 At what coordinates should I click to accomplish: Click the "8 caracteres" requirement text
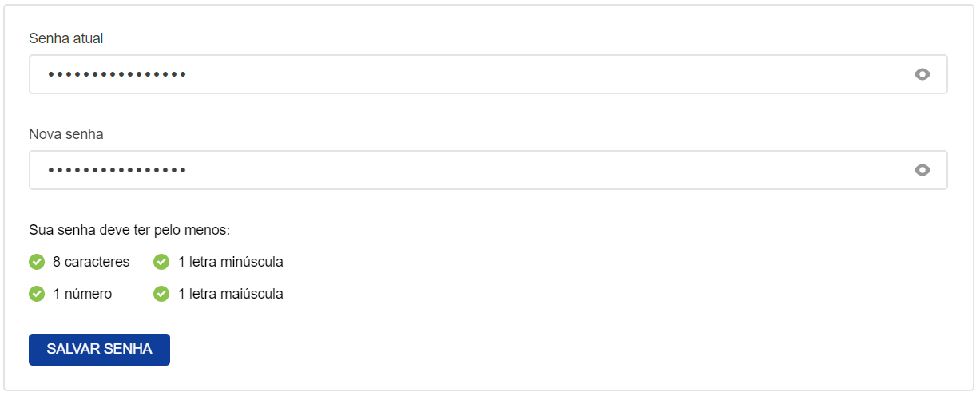[91, 262]
